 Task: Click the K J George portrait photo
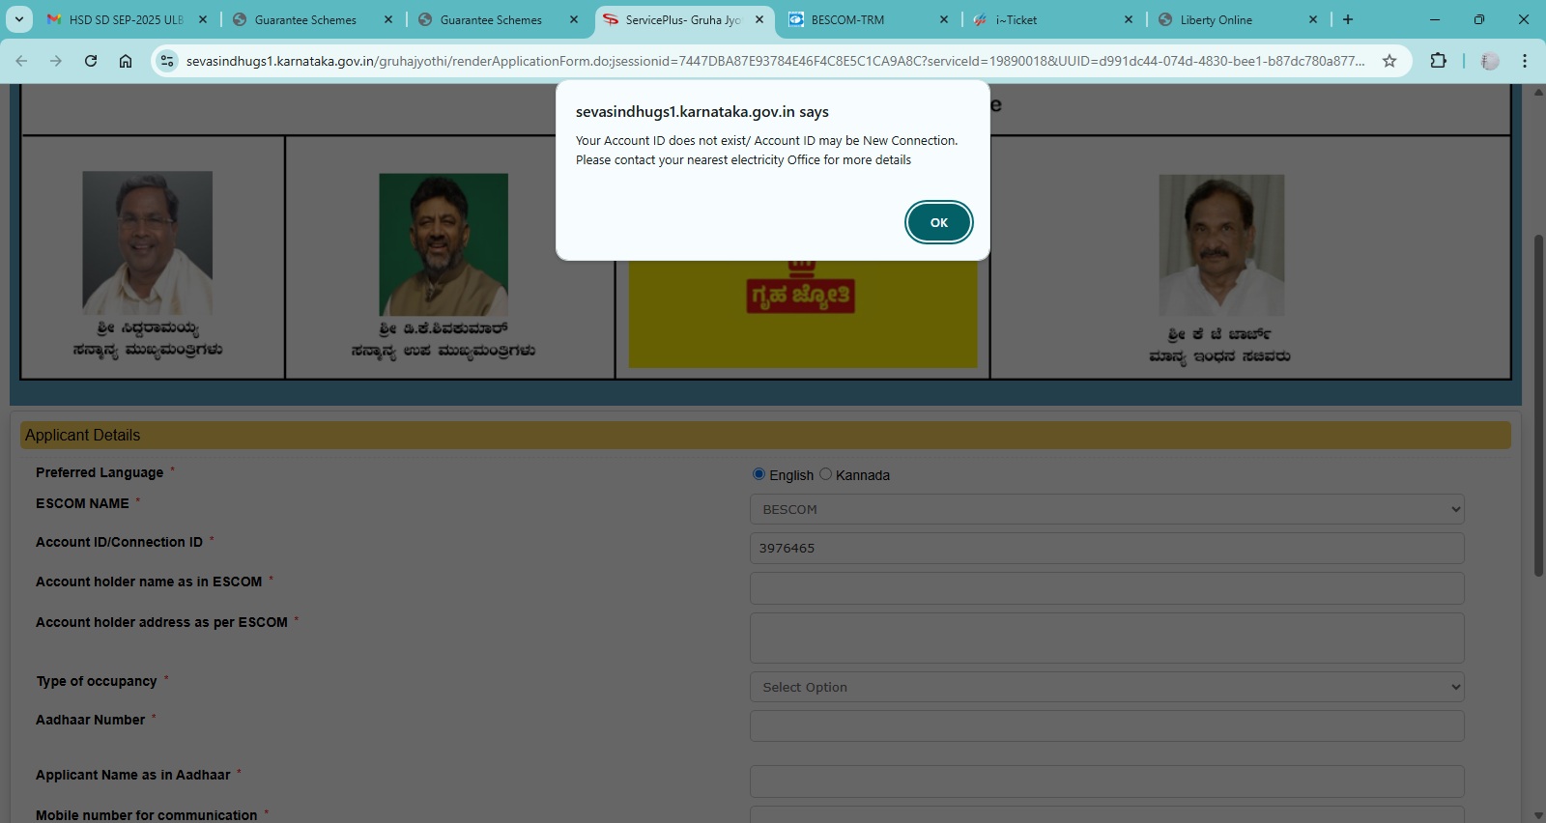[x=1221, y=245]
